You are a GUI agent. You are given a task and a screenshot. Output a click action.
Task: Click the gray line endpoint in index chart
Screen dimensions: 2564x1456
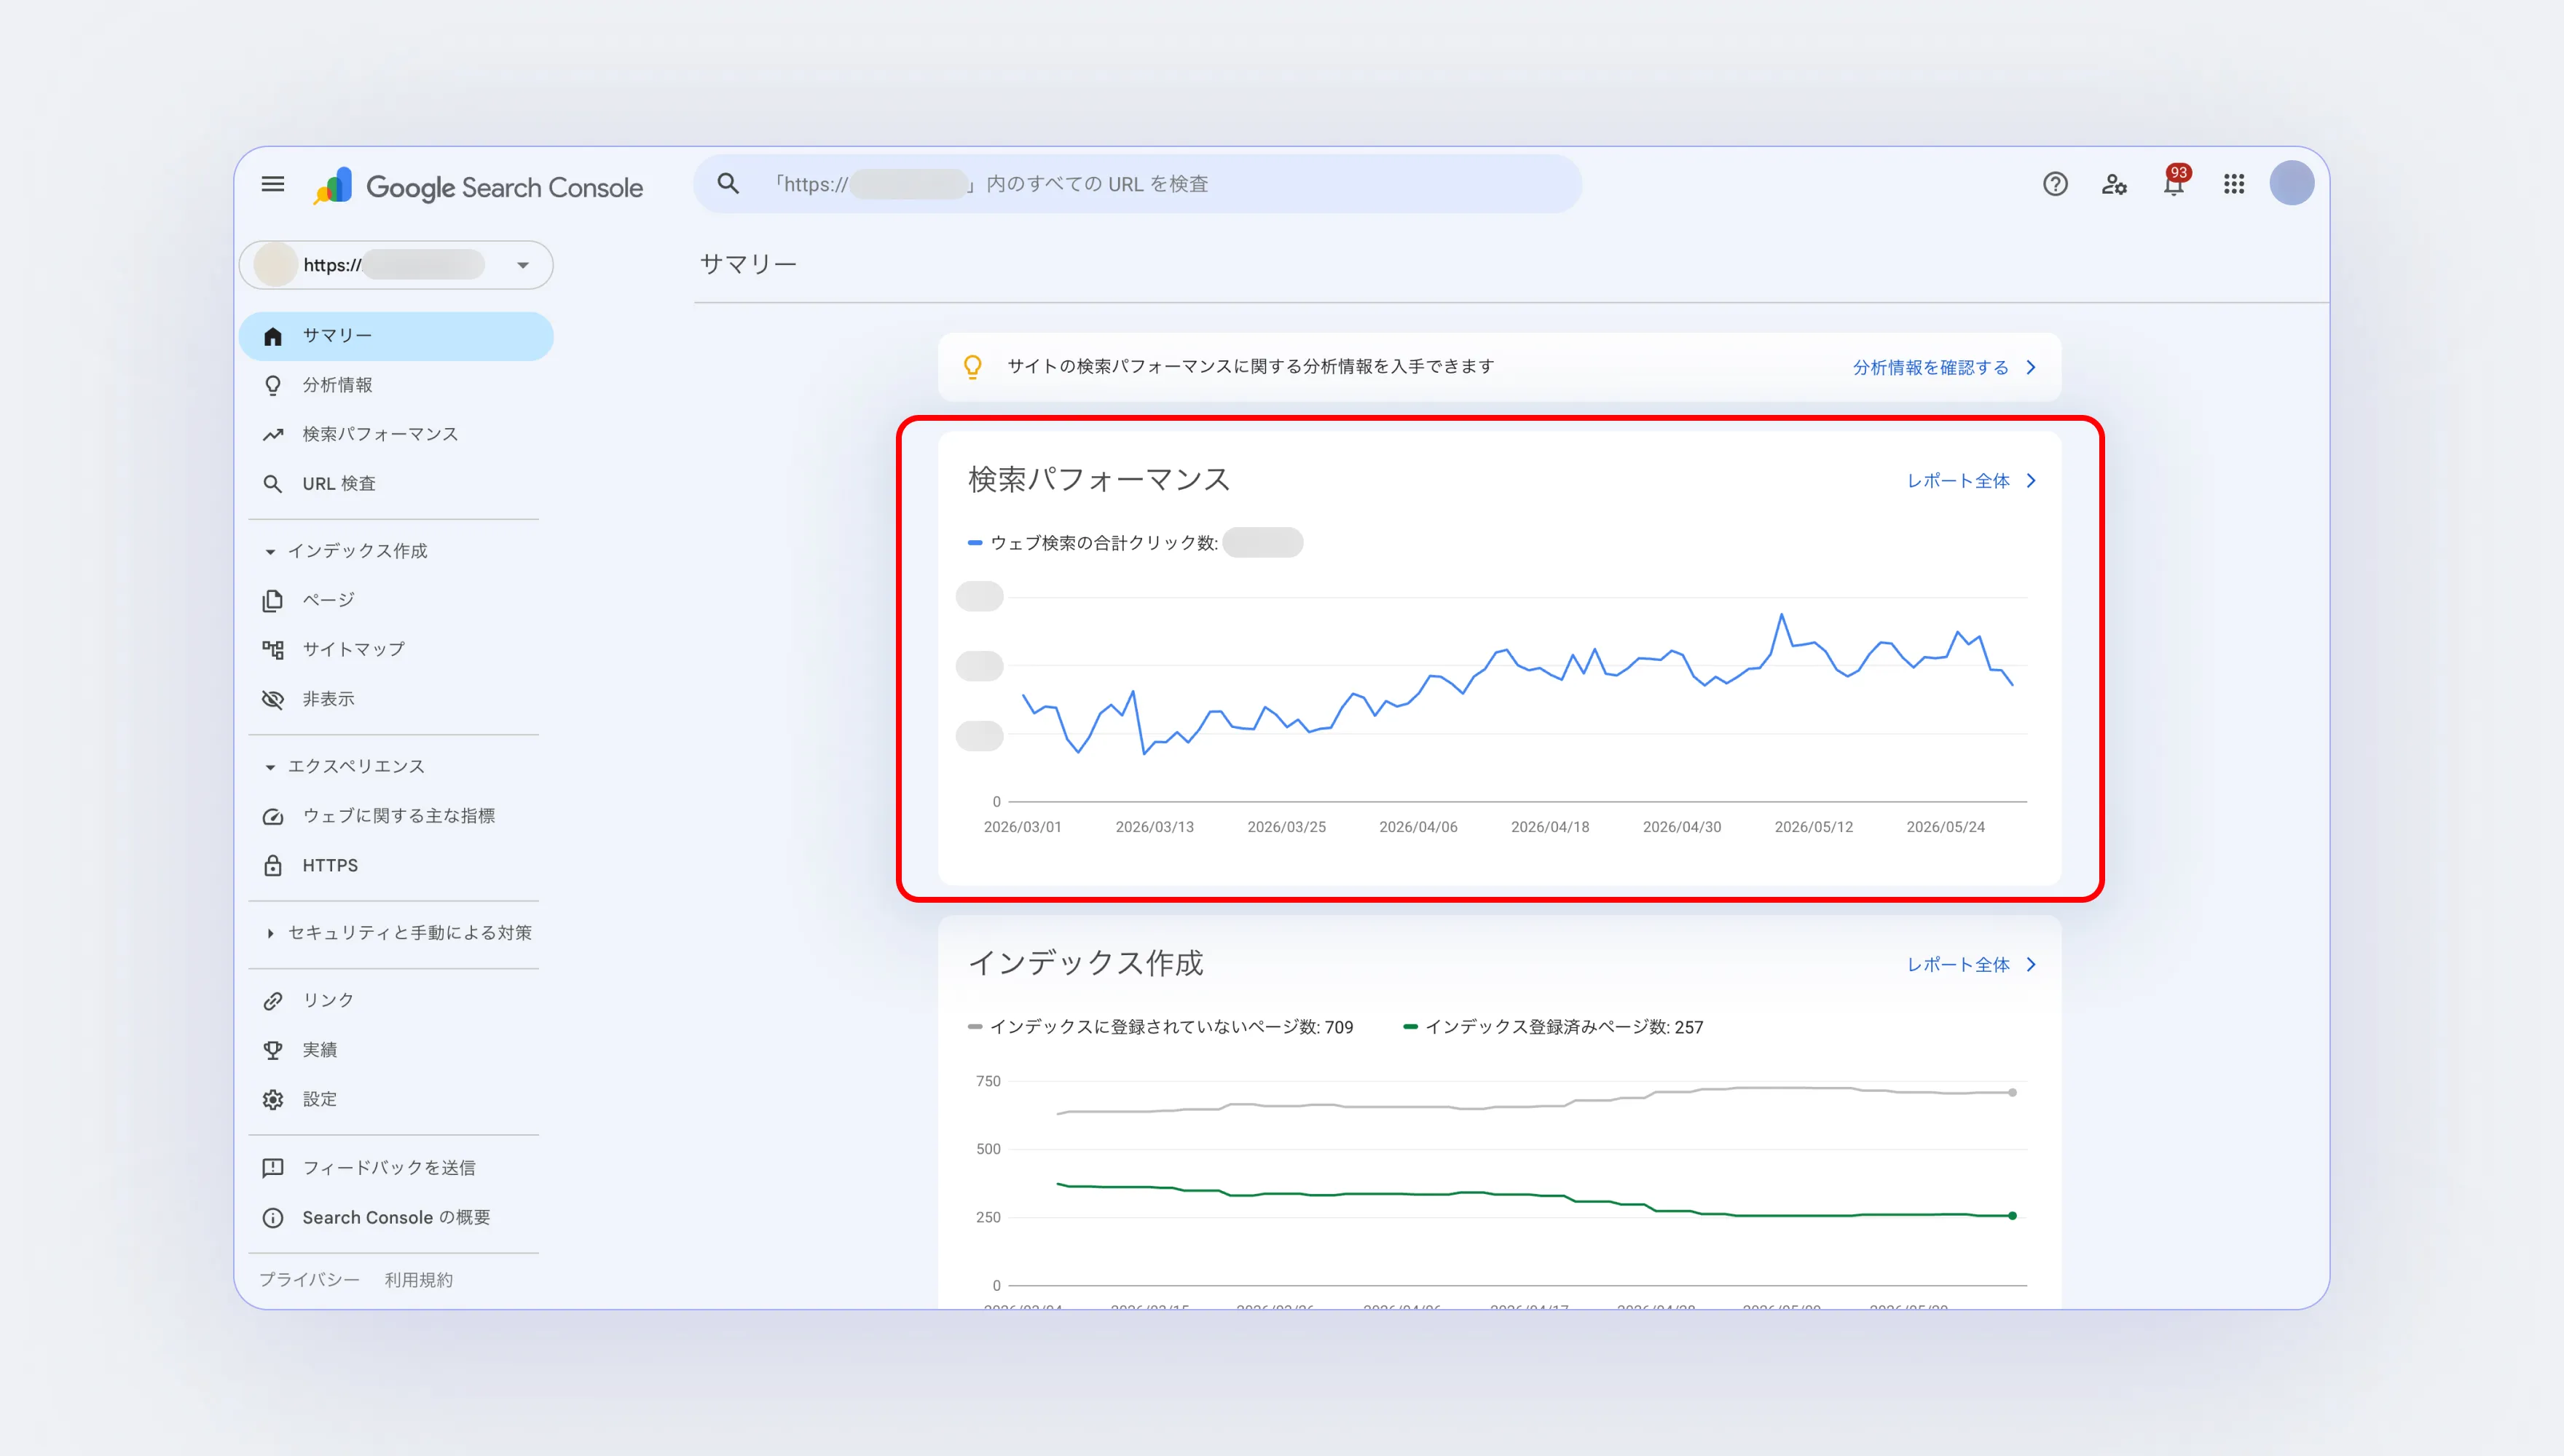[x=2013, y=1093]
